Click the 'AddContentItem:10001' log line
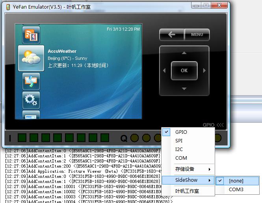This screenshot has height=203, width=262. click(83, 186)
